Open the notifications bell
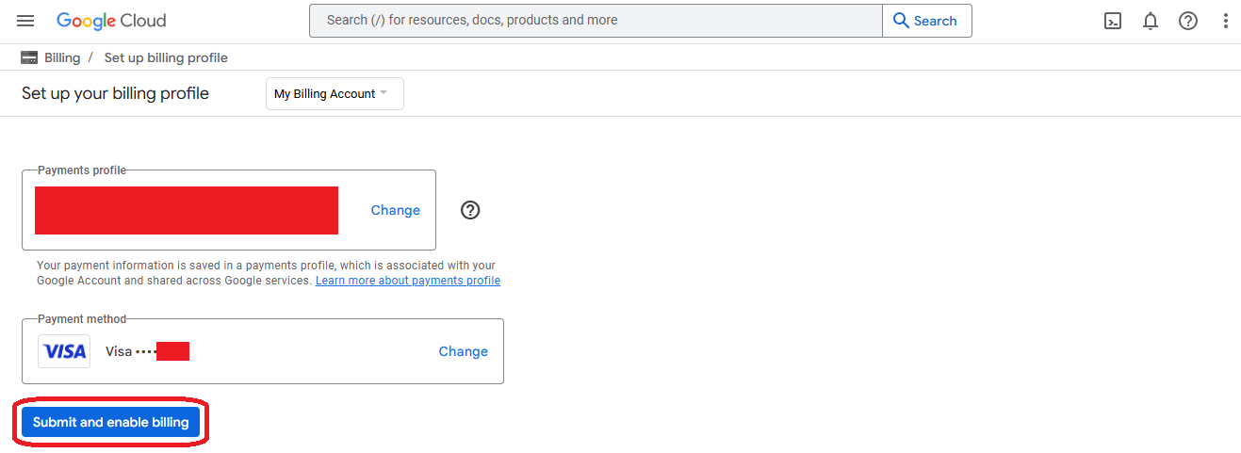Screen dimensions: 1241x453 (x=1151, y=21)
